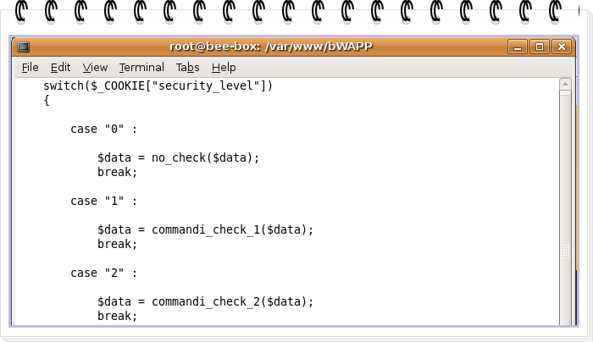Maximize the terminal window
The image size is (593, 342).
point(540,47)
